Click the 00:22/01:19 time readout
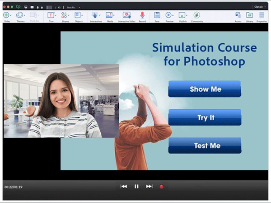The height and width of the screenshot is (203, 271). pos(14,187)
